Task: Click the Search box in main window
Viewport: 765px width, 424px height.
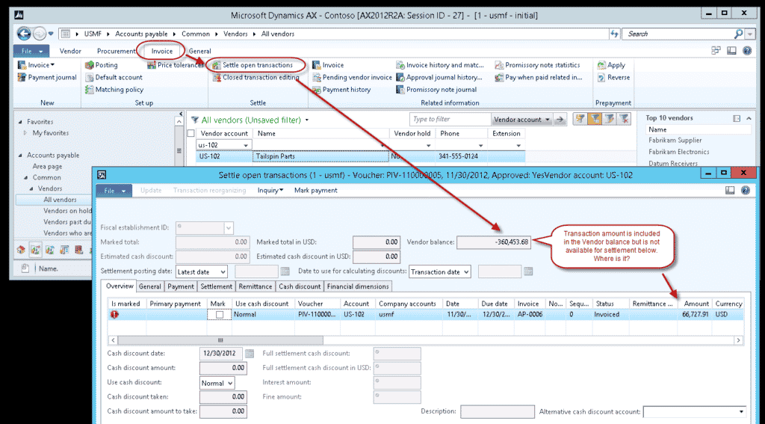Action: point(678,34)
